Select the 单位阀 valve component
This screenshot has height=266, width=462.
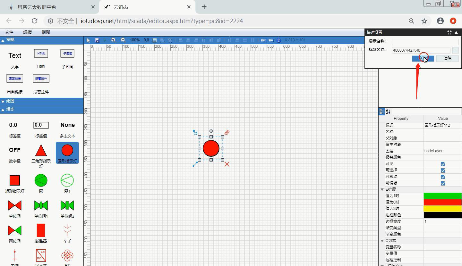coord(15,205)
